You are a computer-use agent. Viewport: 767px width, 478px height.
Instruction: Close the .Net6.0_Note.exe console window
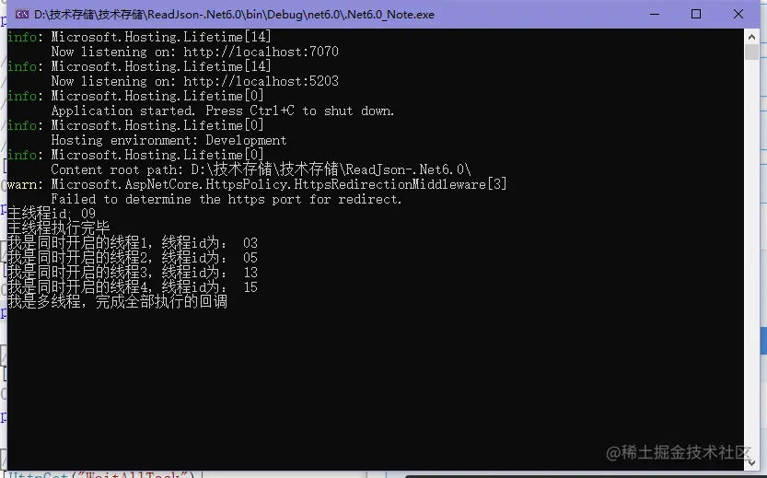tap(738, 14)
